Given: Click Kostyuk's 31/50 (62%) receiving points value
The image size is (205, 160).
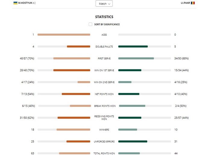Looking at the screenshot, I should tap(27, 118).
